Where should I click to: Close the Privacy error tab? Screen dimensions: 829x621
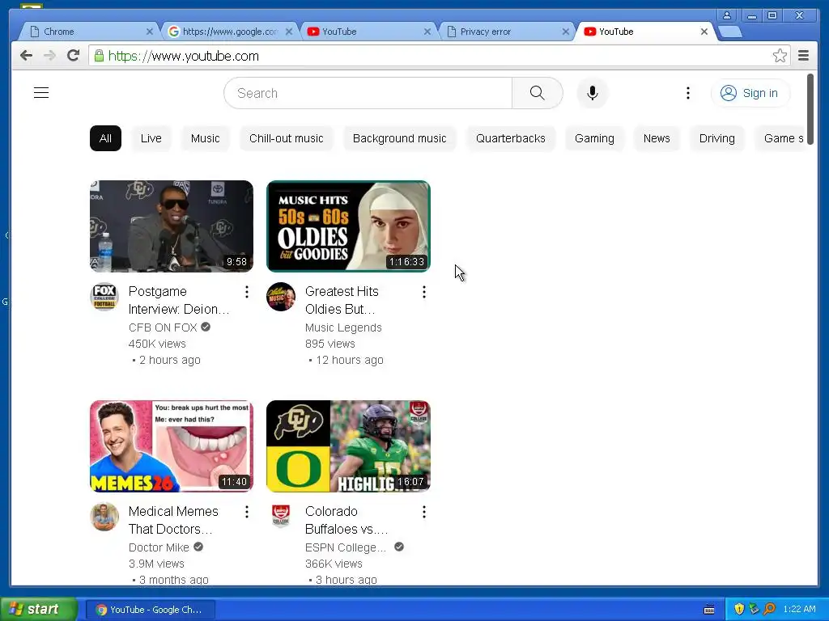(565, 32)
